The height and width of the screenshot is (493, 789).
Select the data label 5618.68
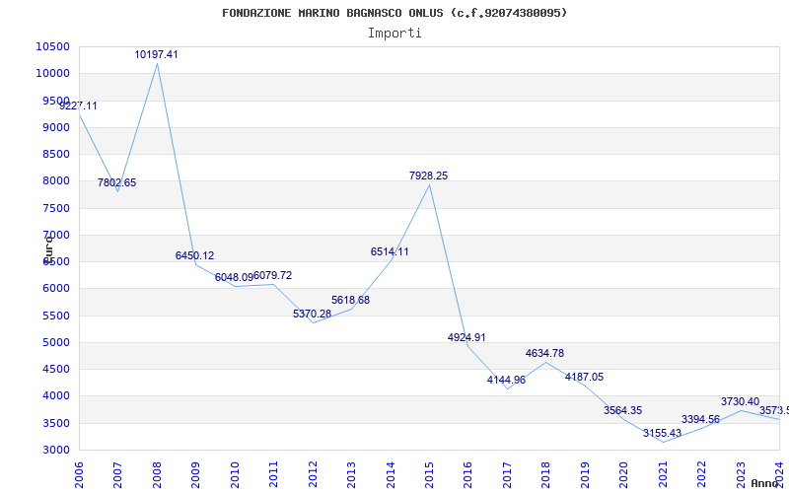pos(351,300)
